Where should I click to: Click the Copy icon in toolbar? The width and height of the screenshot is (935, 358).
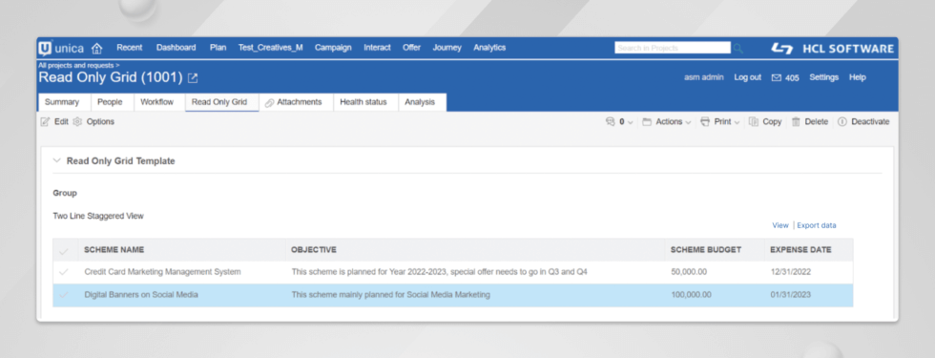[x=754, y=122]
